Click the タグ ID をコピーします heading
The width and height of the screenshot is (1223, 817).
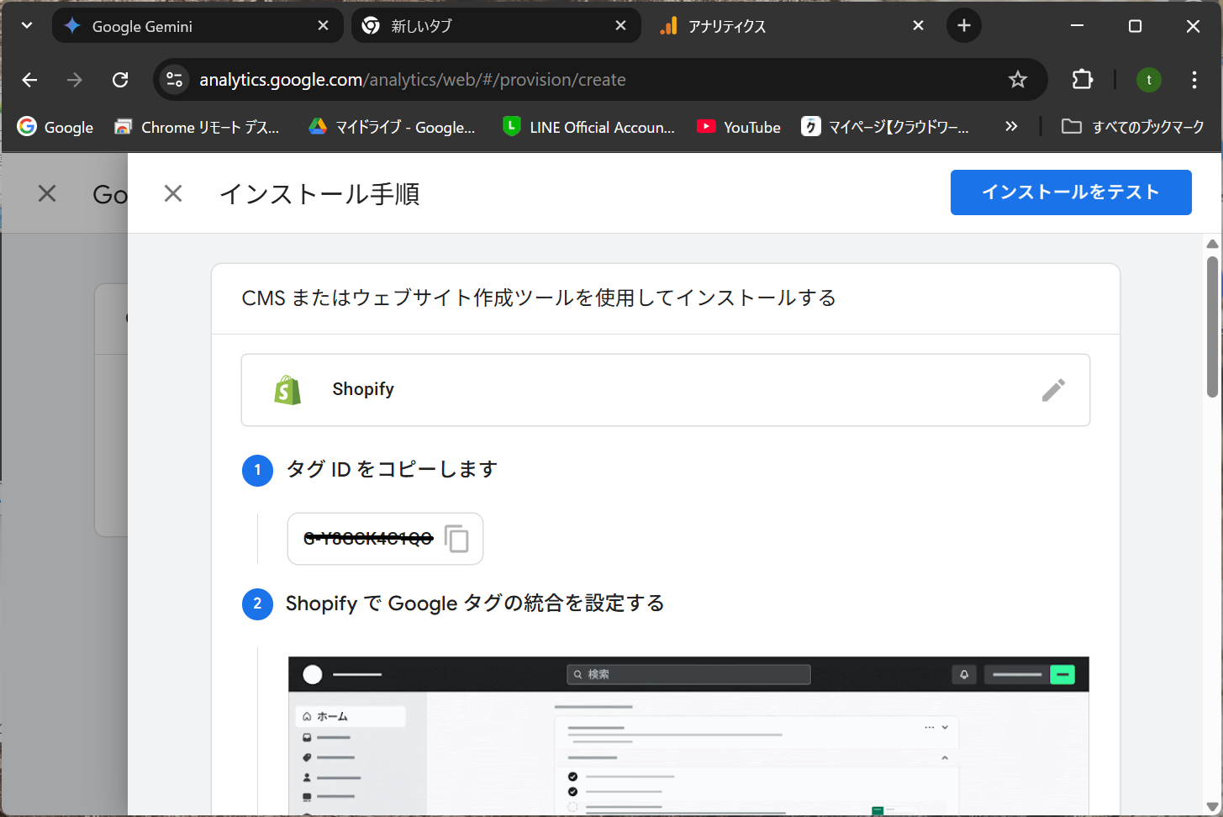pos(392,469)
